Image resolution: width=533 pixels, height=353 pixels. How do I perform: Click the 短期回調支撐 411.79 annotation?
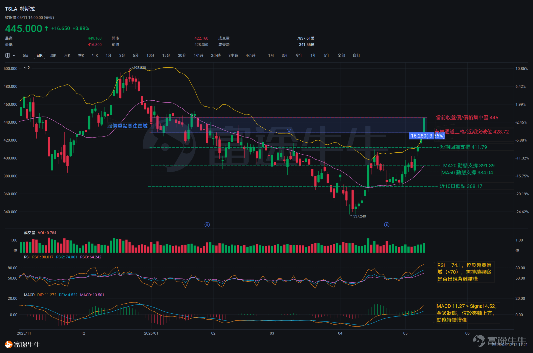[463, 147]
